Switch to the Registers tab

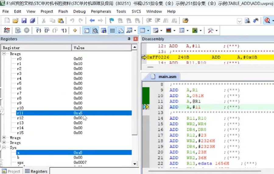pos(36,171)
